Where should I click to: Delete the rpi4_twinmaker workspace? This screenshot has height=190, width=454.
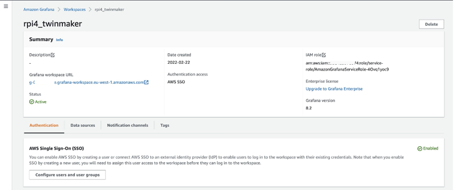coord(431,24)
